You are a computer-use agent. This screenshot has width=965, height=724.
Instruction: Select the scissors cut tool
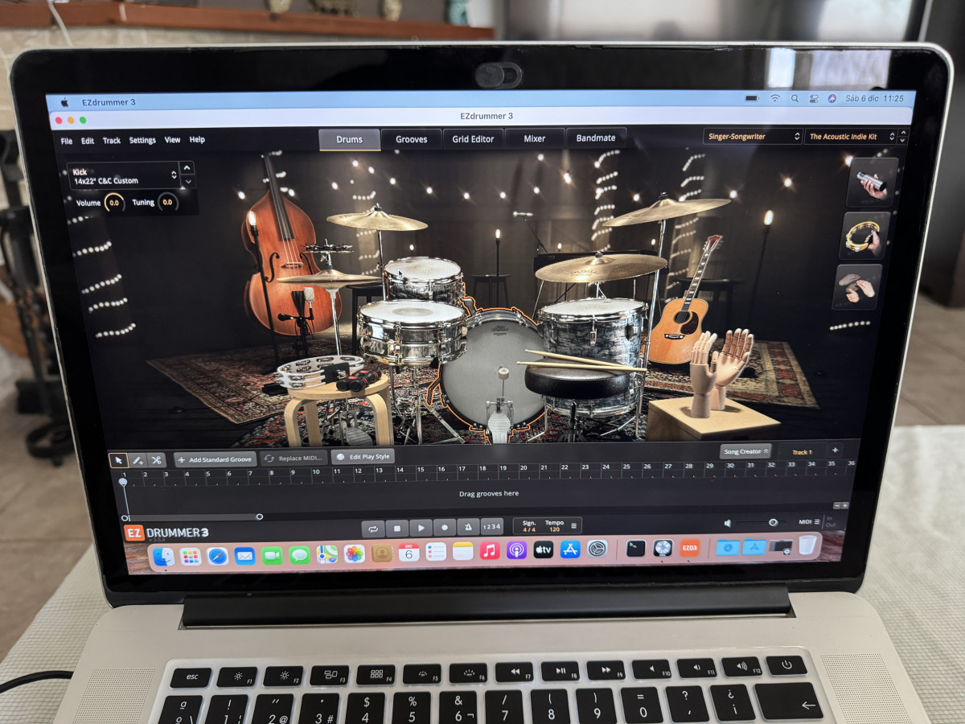156,460
